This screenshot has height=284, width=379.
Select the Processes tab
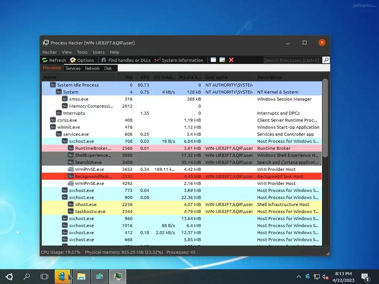click(x=52, y=68)
